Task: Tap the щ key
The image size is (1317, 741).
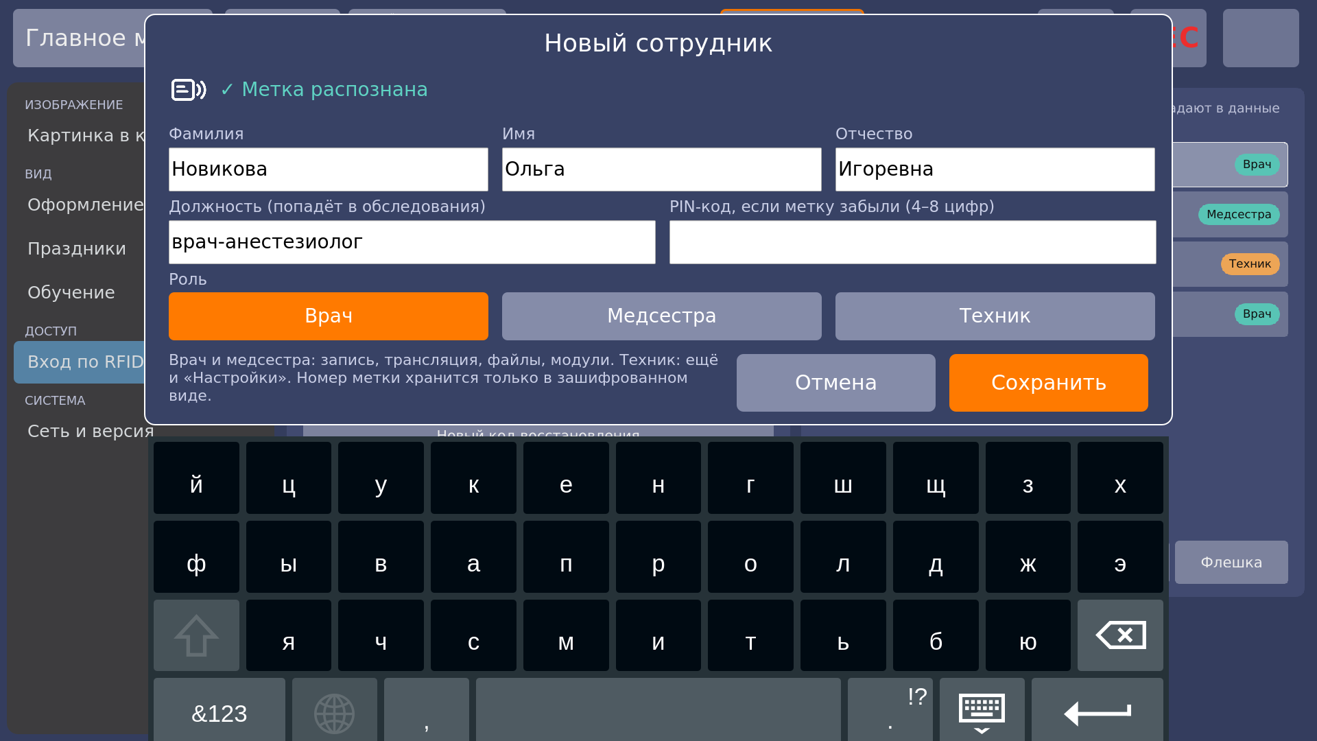Action: (x=936, y=478)
